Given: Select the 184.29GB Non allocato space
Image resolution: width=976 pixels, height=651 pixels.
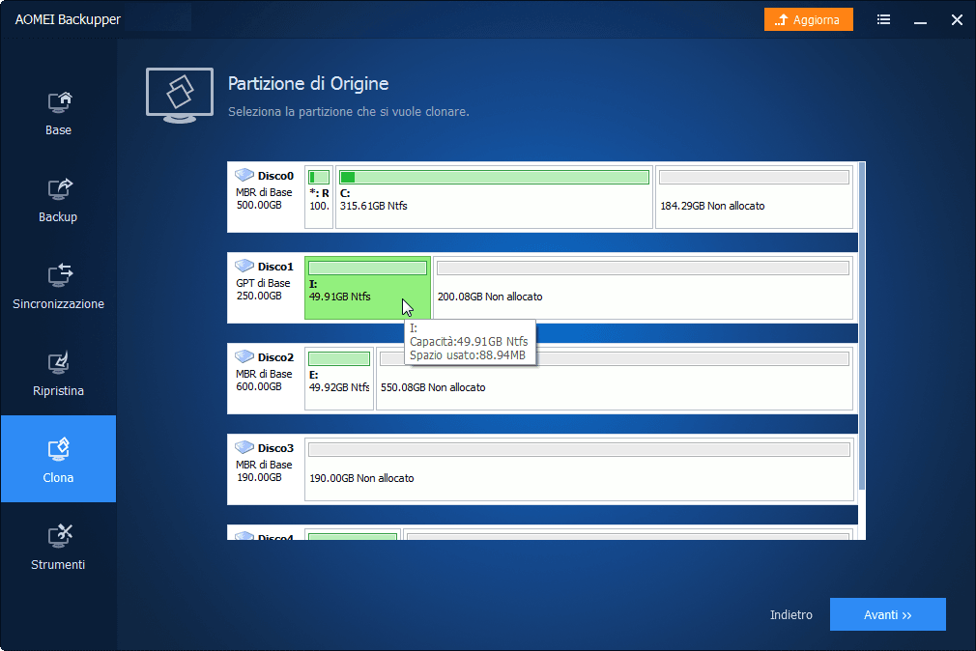Looking at the screenshot, I should point(754,197).
